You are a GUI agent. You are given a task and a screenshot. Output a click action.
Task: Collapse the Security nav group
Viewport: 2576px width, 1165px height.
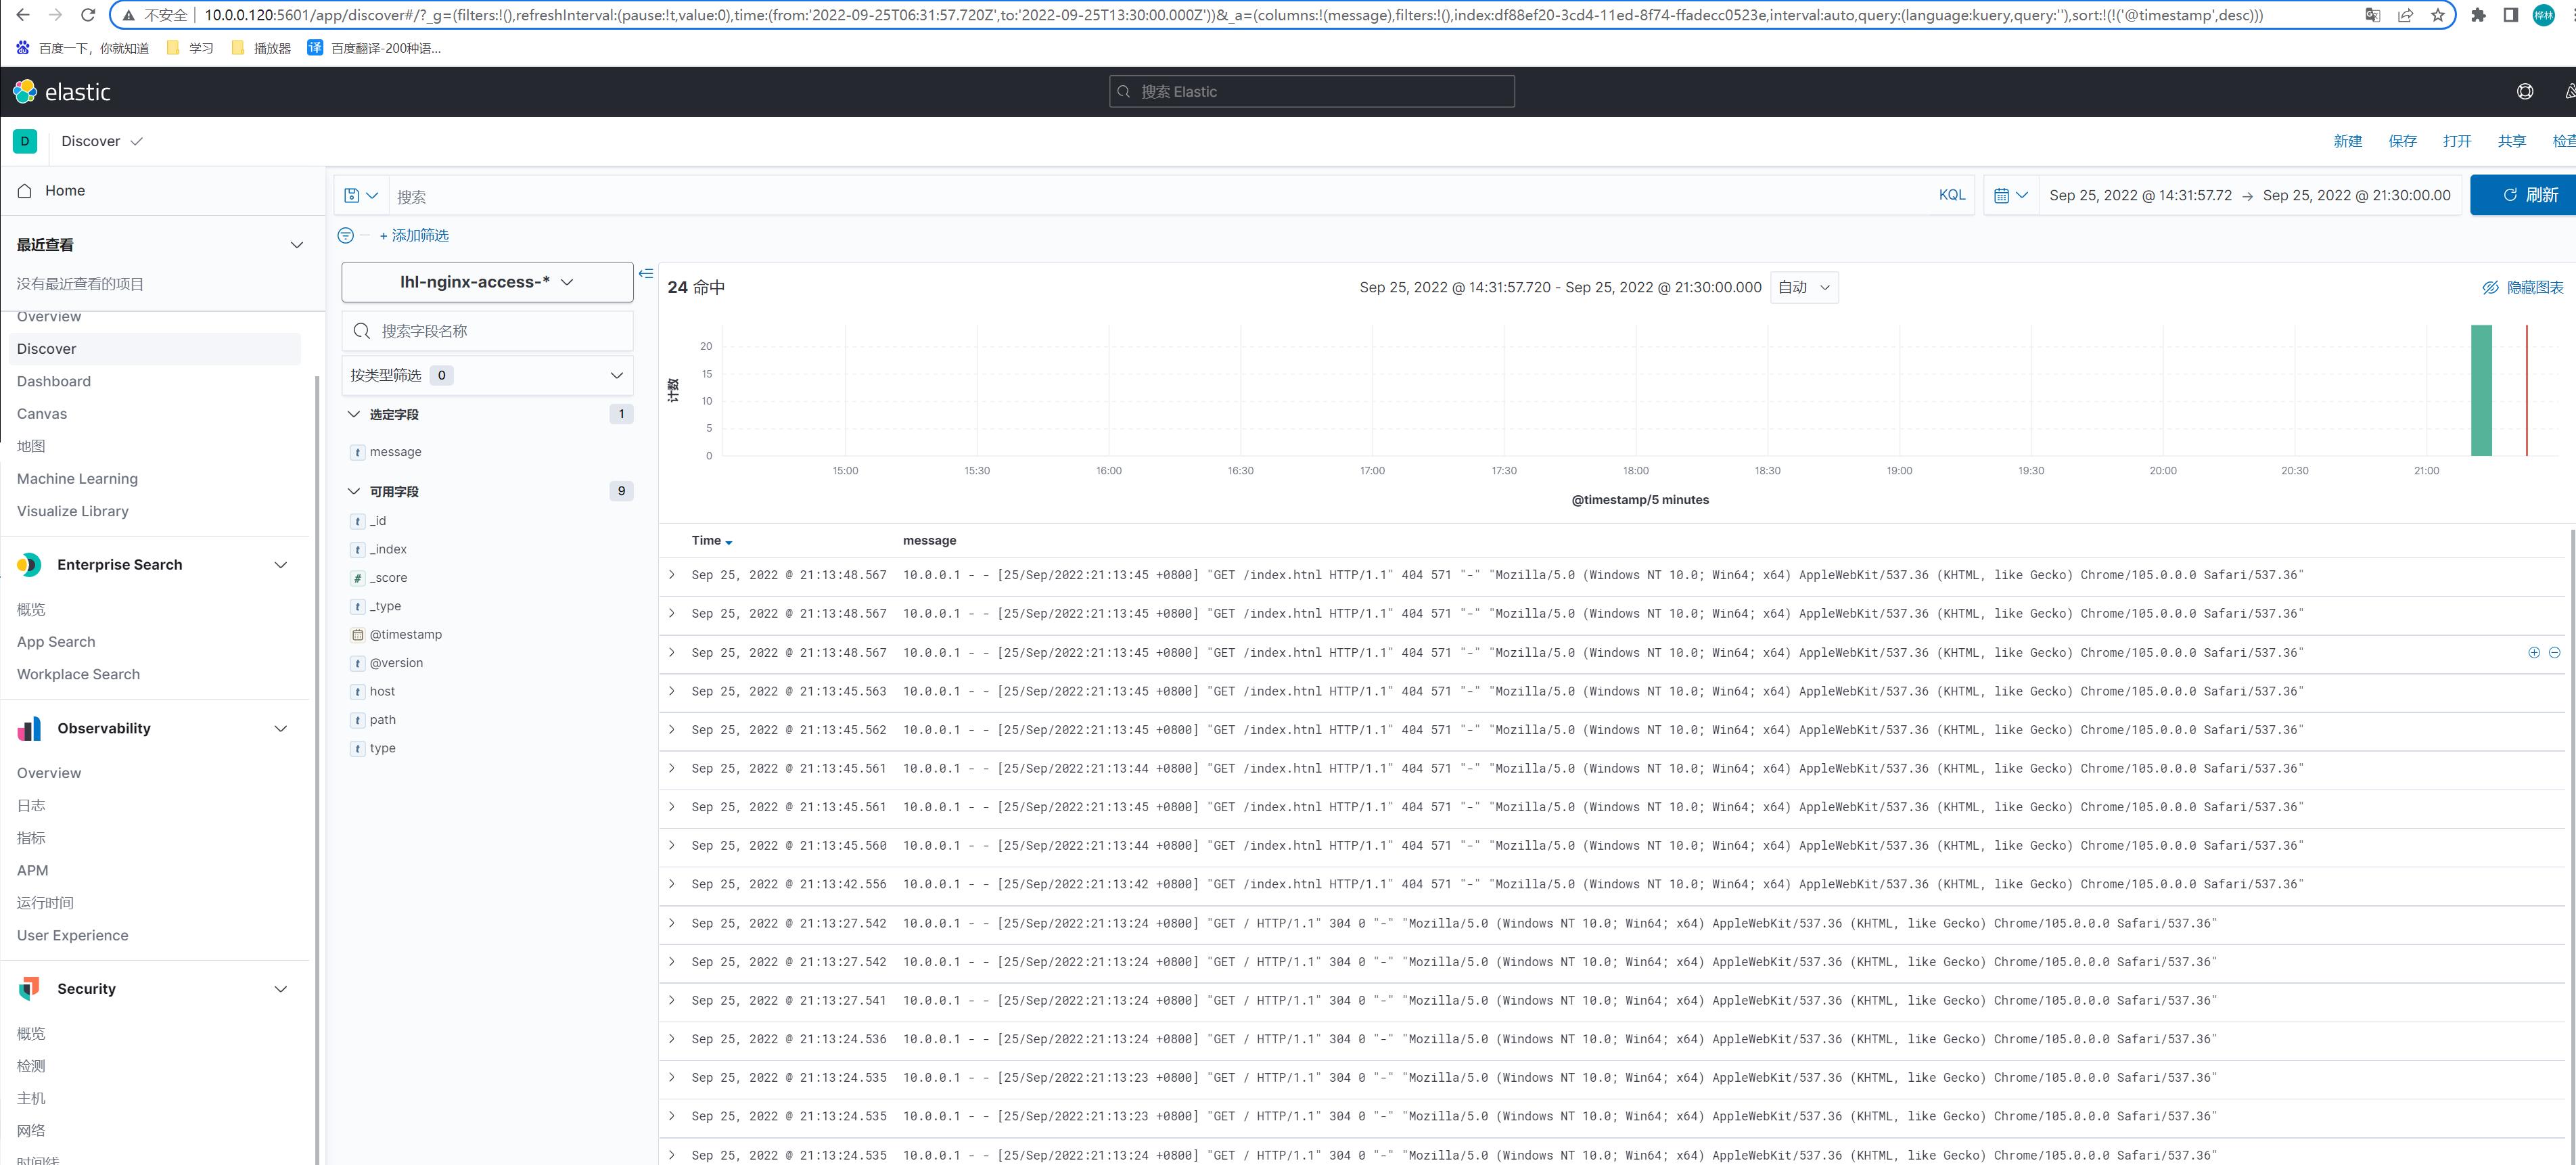tap(280, 989)
